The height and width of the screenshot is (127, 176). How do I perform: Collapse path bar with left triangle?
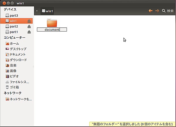[x=37, y=11]
